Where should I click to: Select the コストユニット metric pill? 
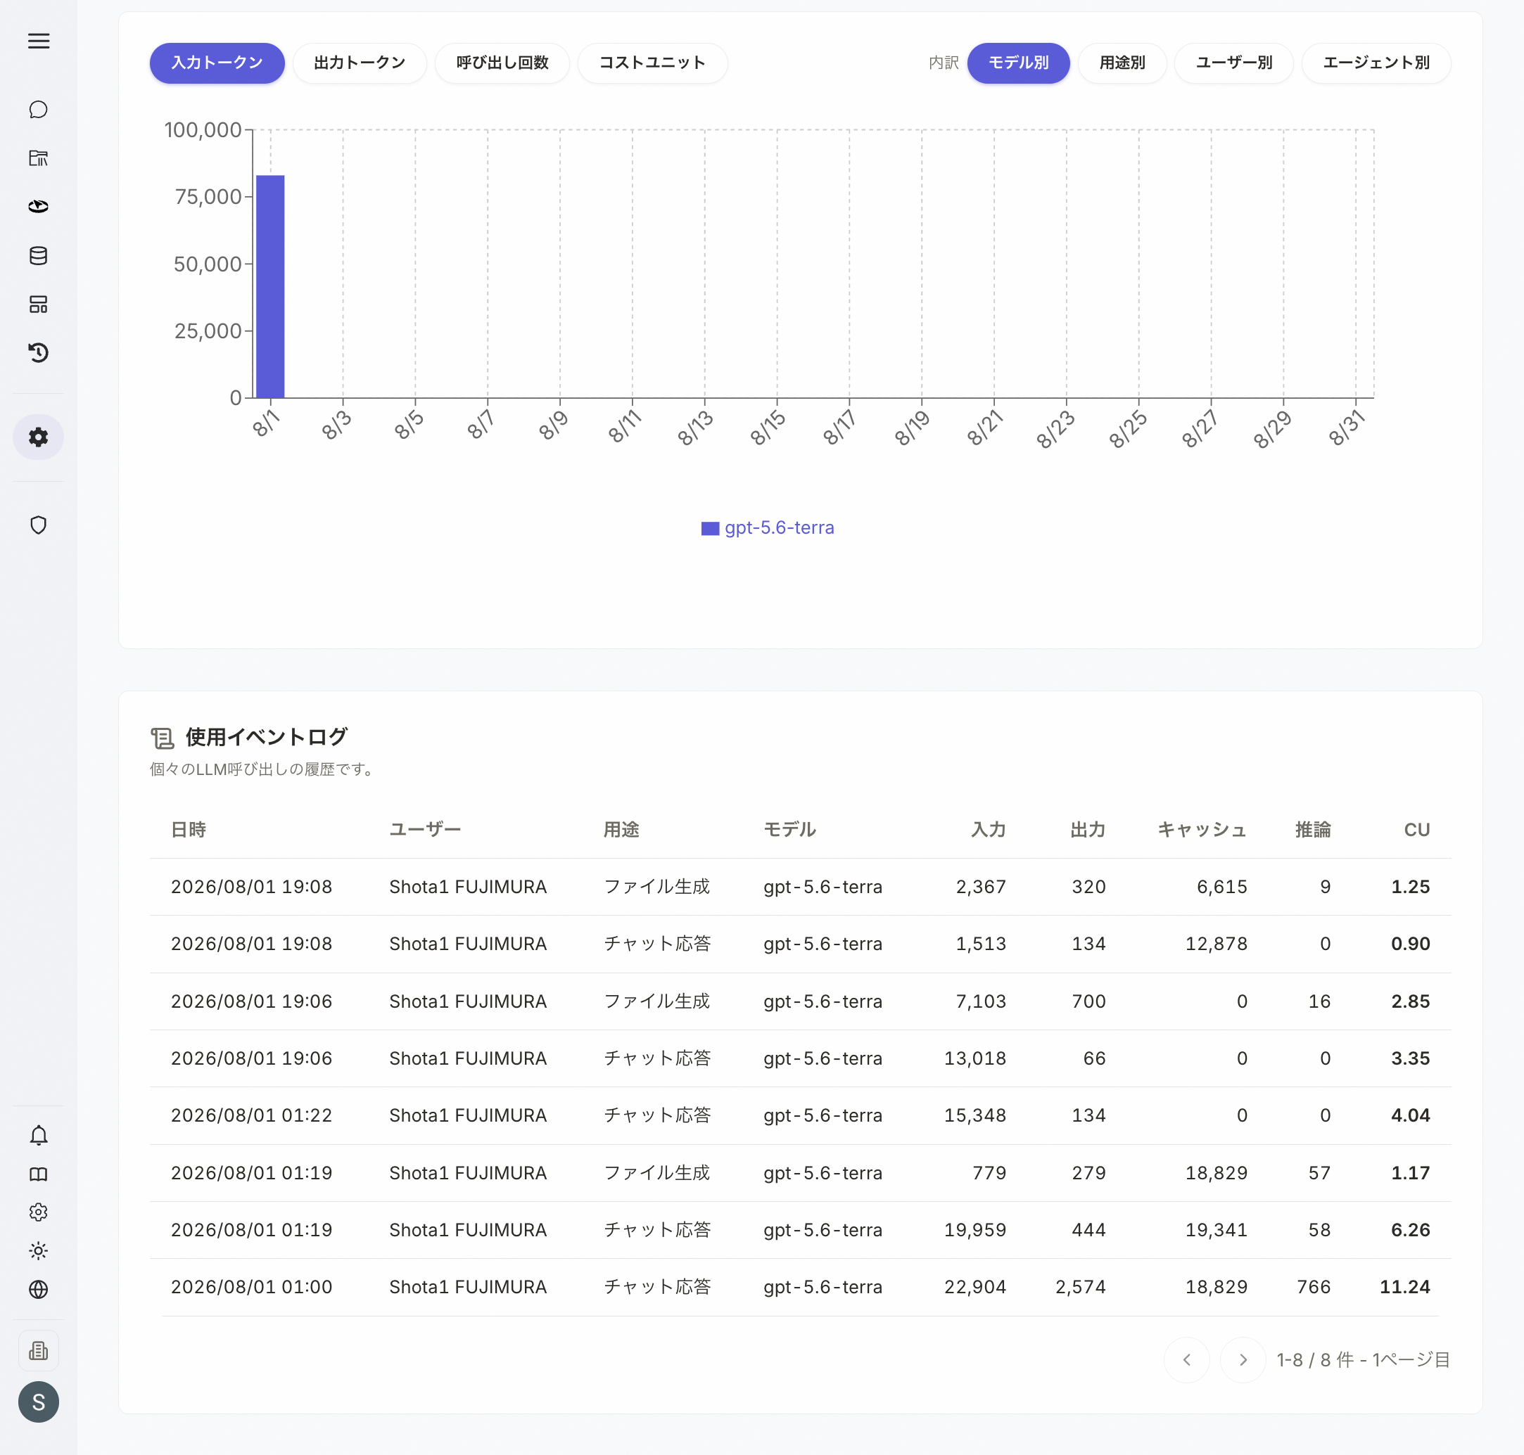click(x=652, y=63)
